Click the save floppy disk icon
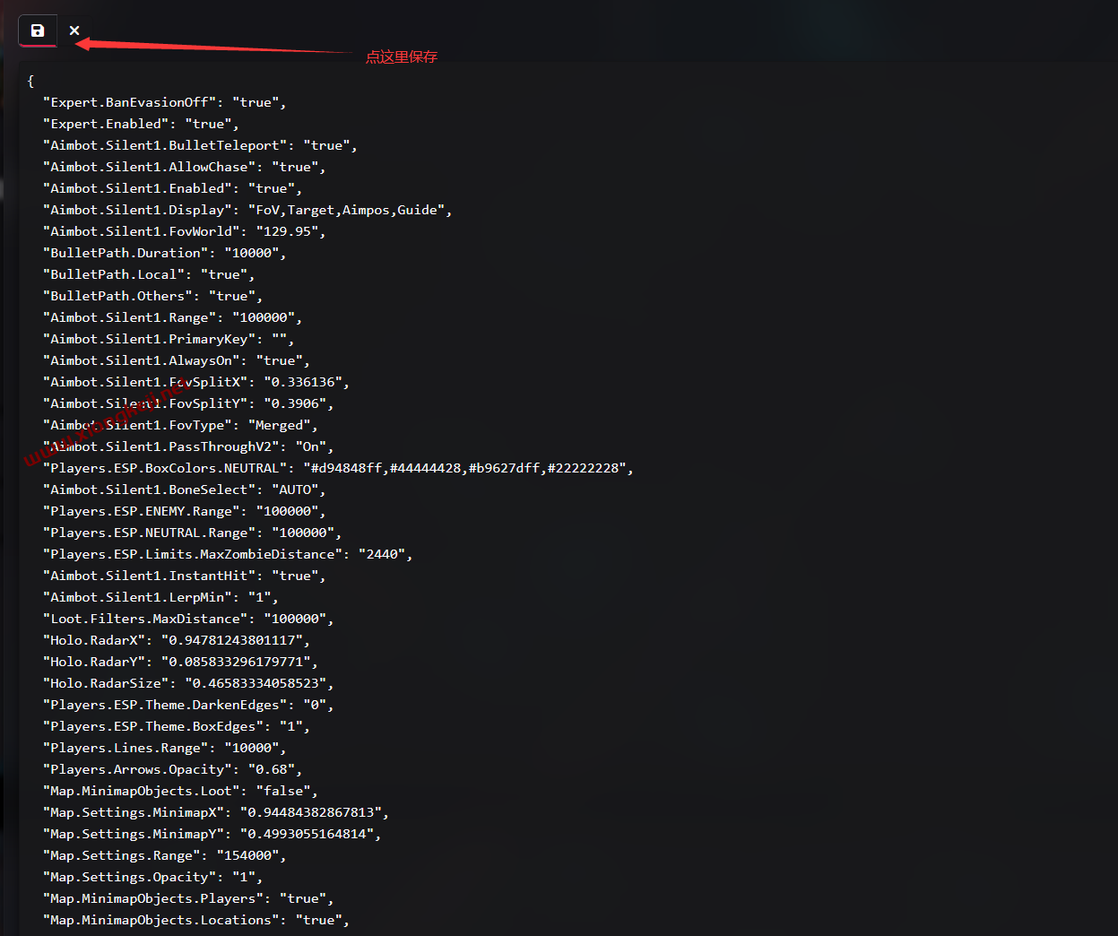The image size is (1118, 936). tap(38, 30)
